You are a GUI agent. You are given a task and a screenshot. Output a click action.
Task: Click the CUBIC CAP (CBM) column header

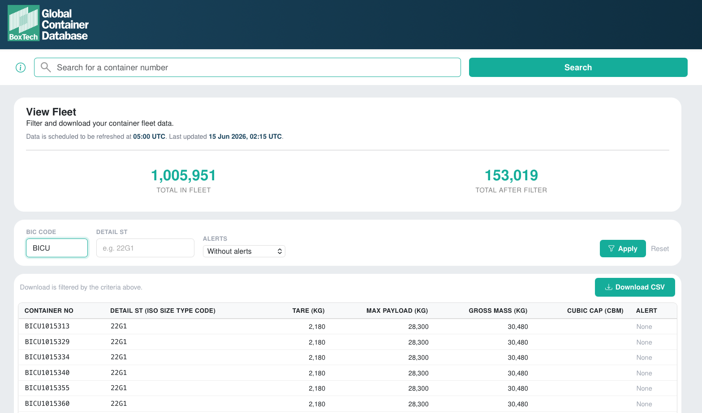point(595,311)
